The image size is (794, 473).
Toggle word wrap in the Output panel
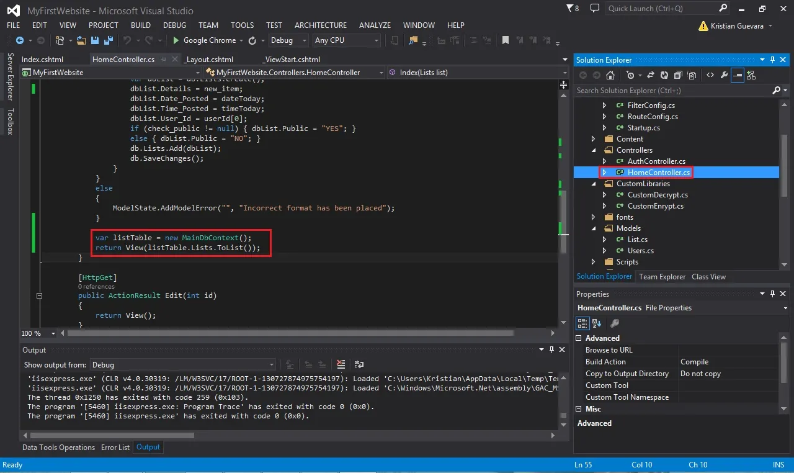tap(358, 364)
